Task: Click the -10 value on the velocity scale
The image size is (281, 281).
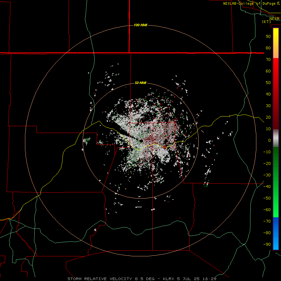Action: coord(267,152)
